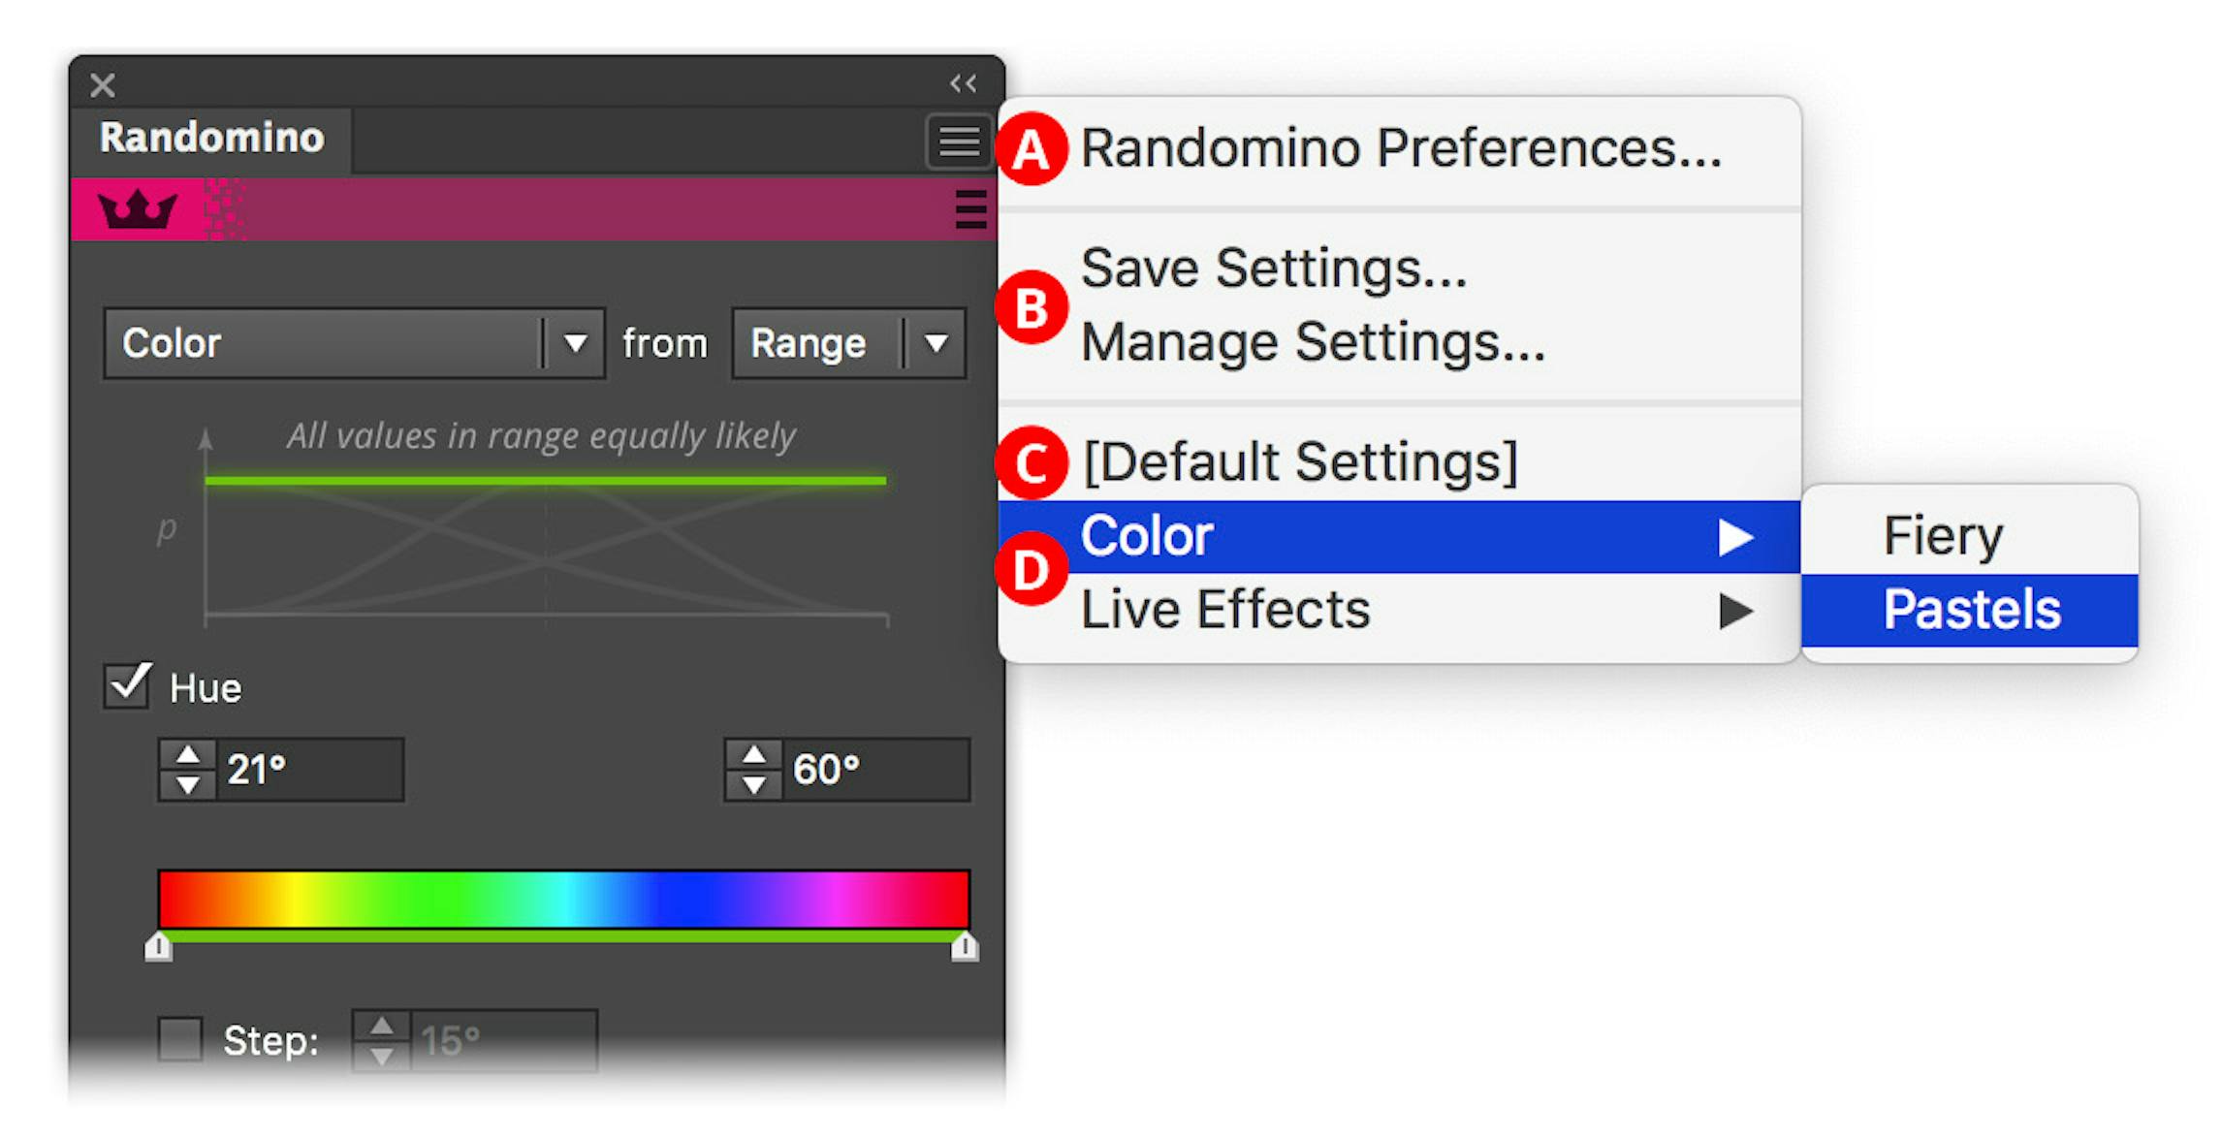Close the Randomino panel
The width and height of the screenshot is (2222, 1140).
point(102,85)
